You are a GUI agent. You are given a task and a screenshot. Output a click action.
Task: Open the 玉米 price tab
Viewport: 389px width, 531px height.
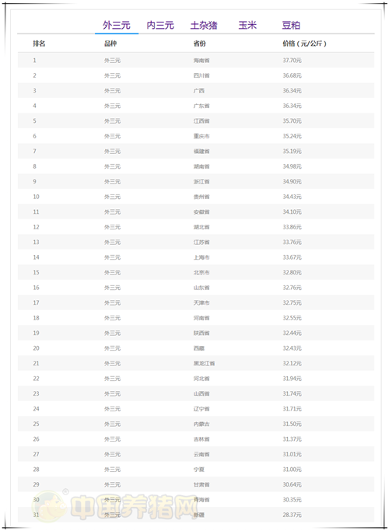(x=247, y=25)
